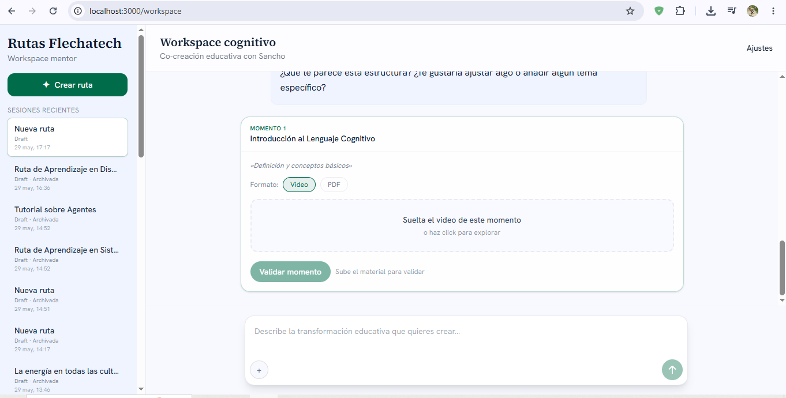Click the sidebar scrollbar thumb

(x=141, y=96)
